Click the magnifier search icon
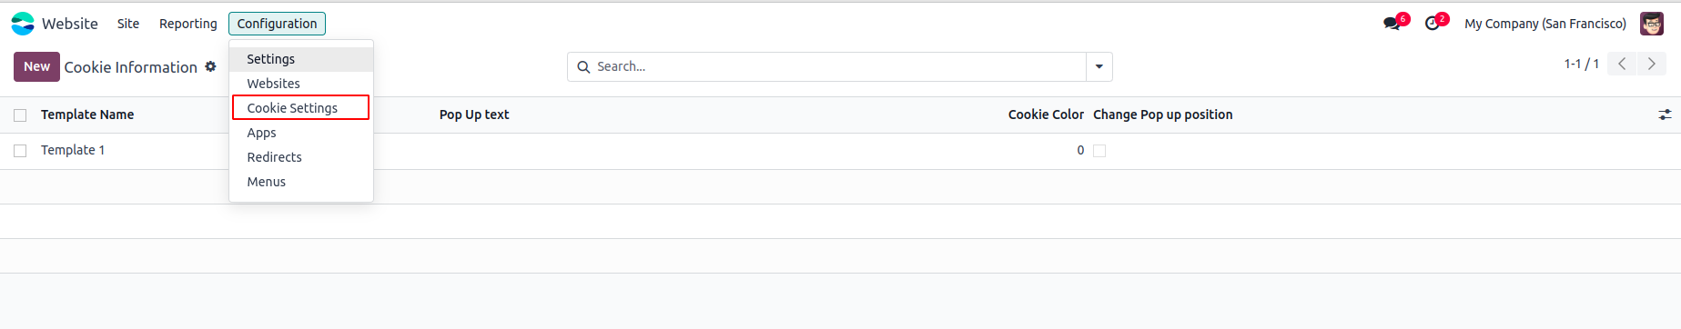 (x=583, y=67)
